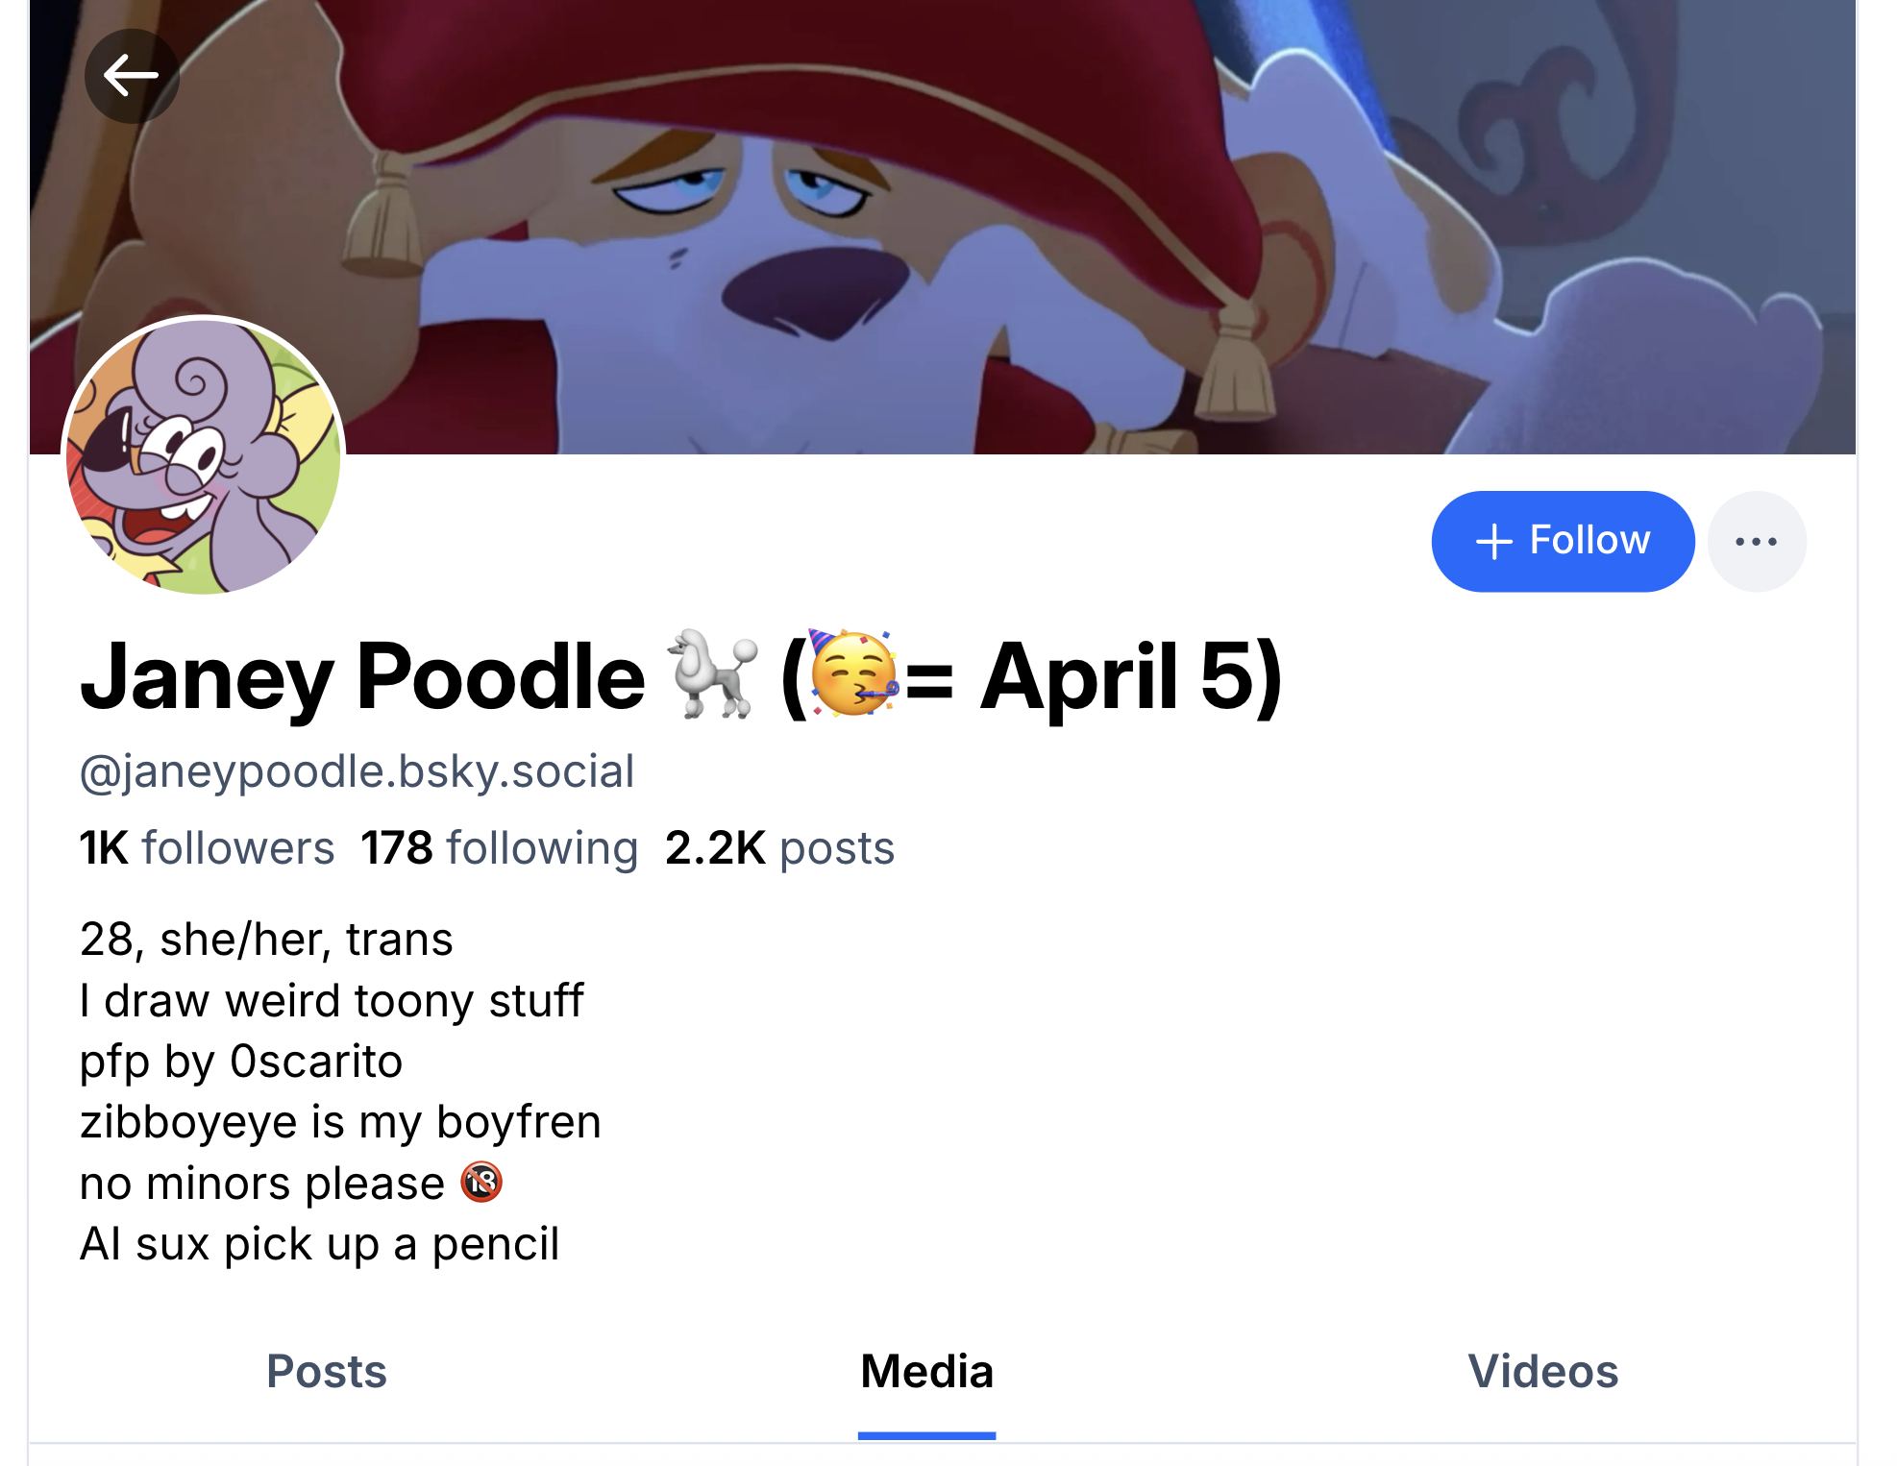Open the Videos tab
Screen dimensions: 1897x1466
click(1542, 1371)
